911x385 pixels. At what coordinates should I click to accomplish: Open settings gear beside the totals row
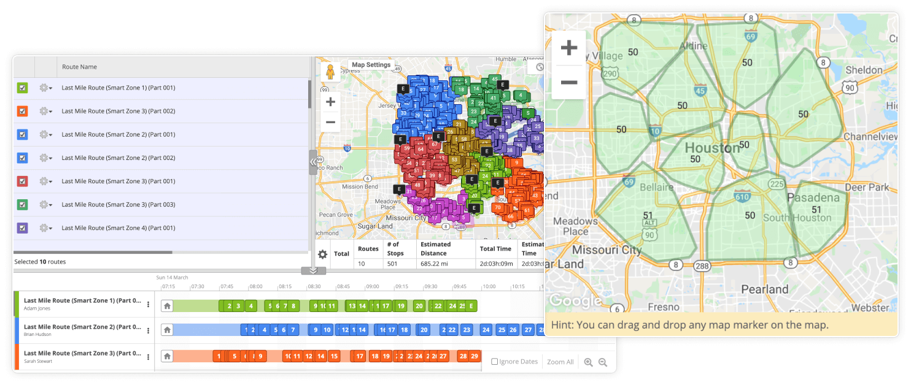322,253
